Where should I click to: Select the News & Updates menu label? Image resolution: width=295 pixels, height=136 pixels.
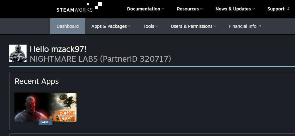(x=233, y=9)
